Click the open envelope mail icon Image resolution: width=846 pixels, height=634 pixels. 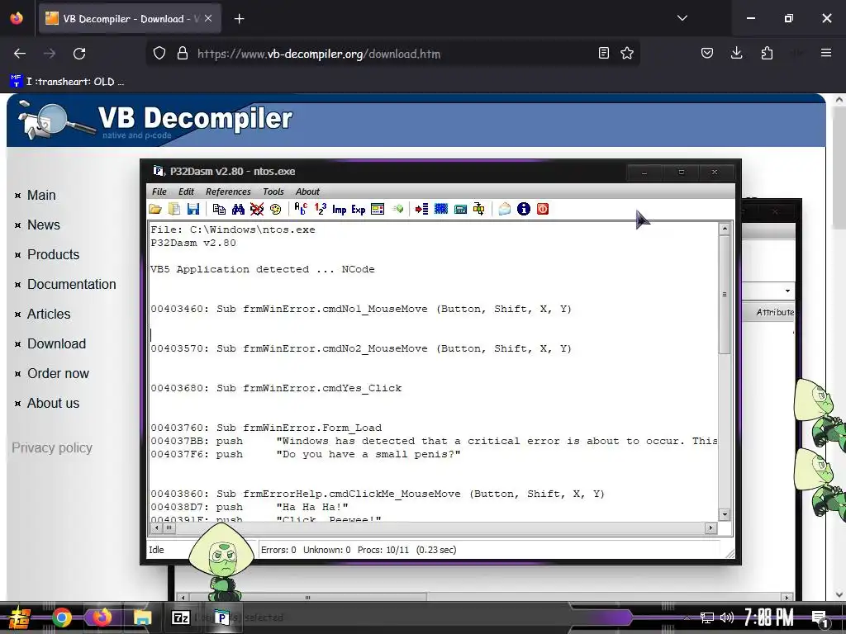tap(505, 209)
